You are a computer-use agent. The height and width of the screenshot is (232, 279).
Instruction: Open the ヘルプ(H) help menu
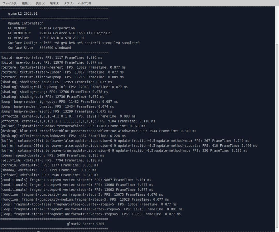[x=84, y=3]
